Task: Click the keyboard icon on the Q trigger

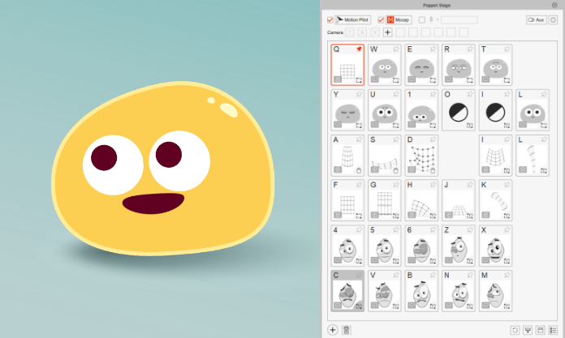Action: 337,79
